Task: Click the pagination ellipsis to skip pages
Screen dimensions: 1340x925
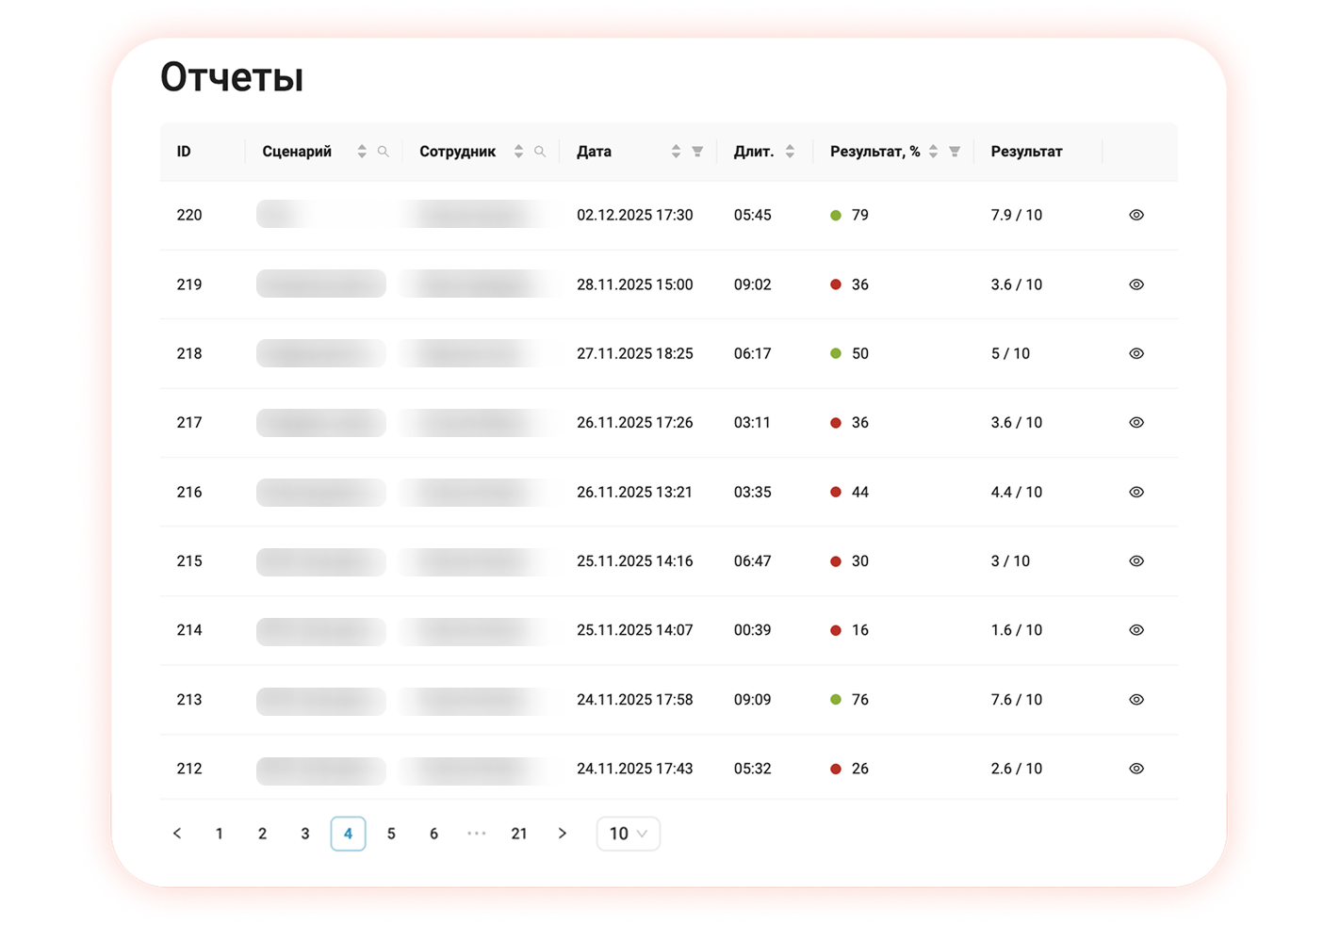Action: tap(477, 834)
